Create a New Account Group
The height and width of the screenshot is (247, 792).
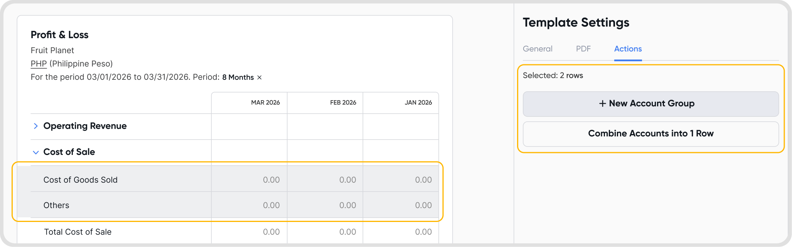[x=651, y=104]
